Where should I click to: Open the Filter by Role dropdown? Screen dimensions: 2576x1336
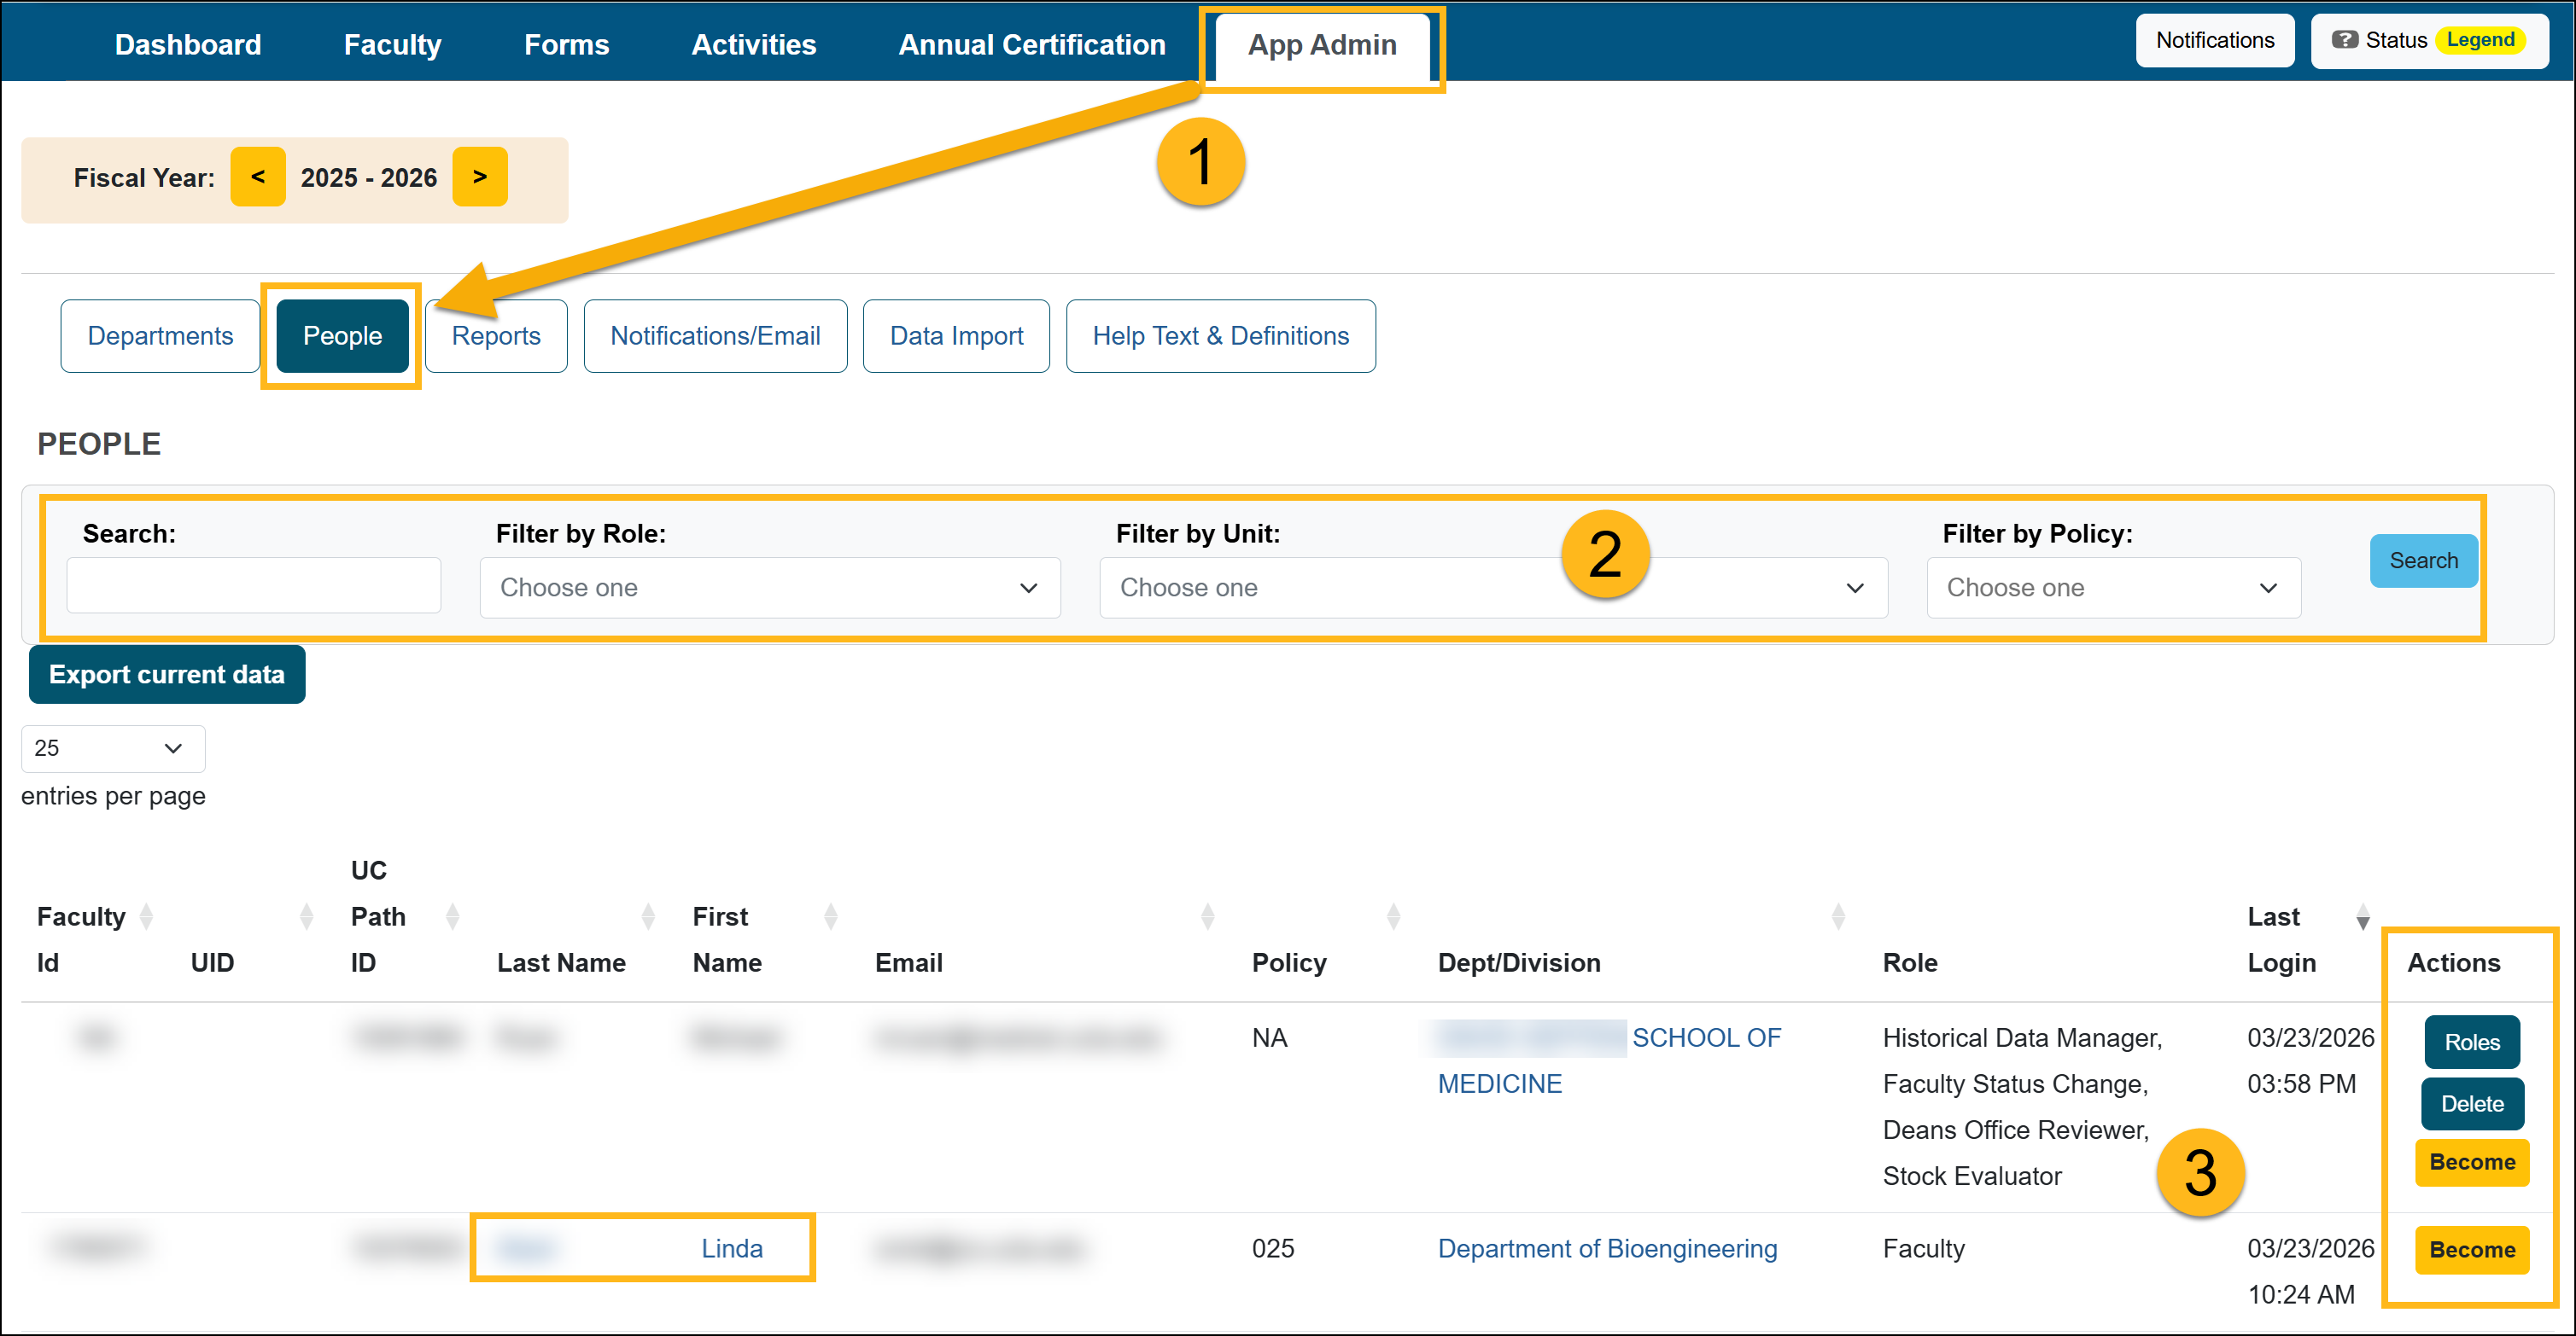coord(769,588)
